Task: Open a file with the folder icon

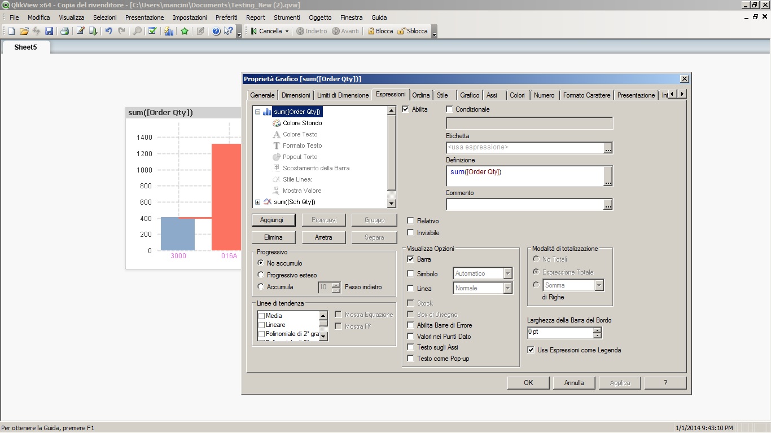Action: [x=24, y=31]
